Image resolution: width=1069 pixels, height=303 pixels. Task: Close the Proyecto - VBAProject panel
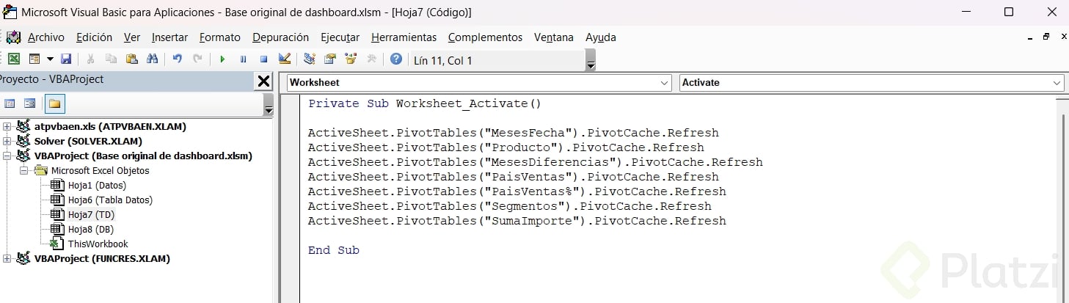click(x=263, y=81)
